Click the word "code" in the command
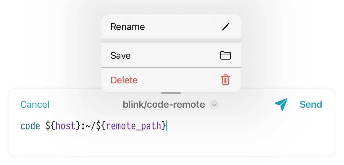Viewport: 344px width, 165px height. coord(30,126)
